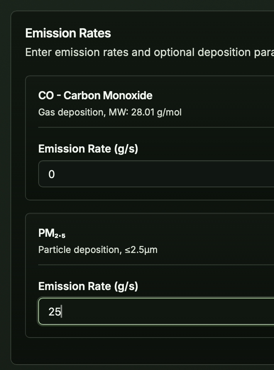Click the Gas deposition, MW: 28.01 g/mol subtitle
Image resolution: width=274 pixels, height=370 pixels.
(110, 112)
